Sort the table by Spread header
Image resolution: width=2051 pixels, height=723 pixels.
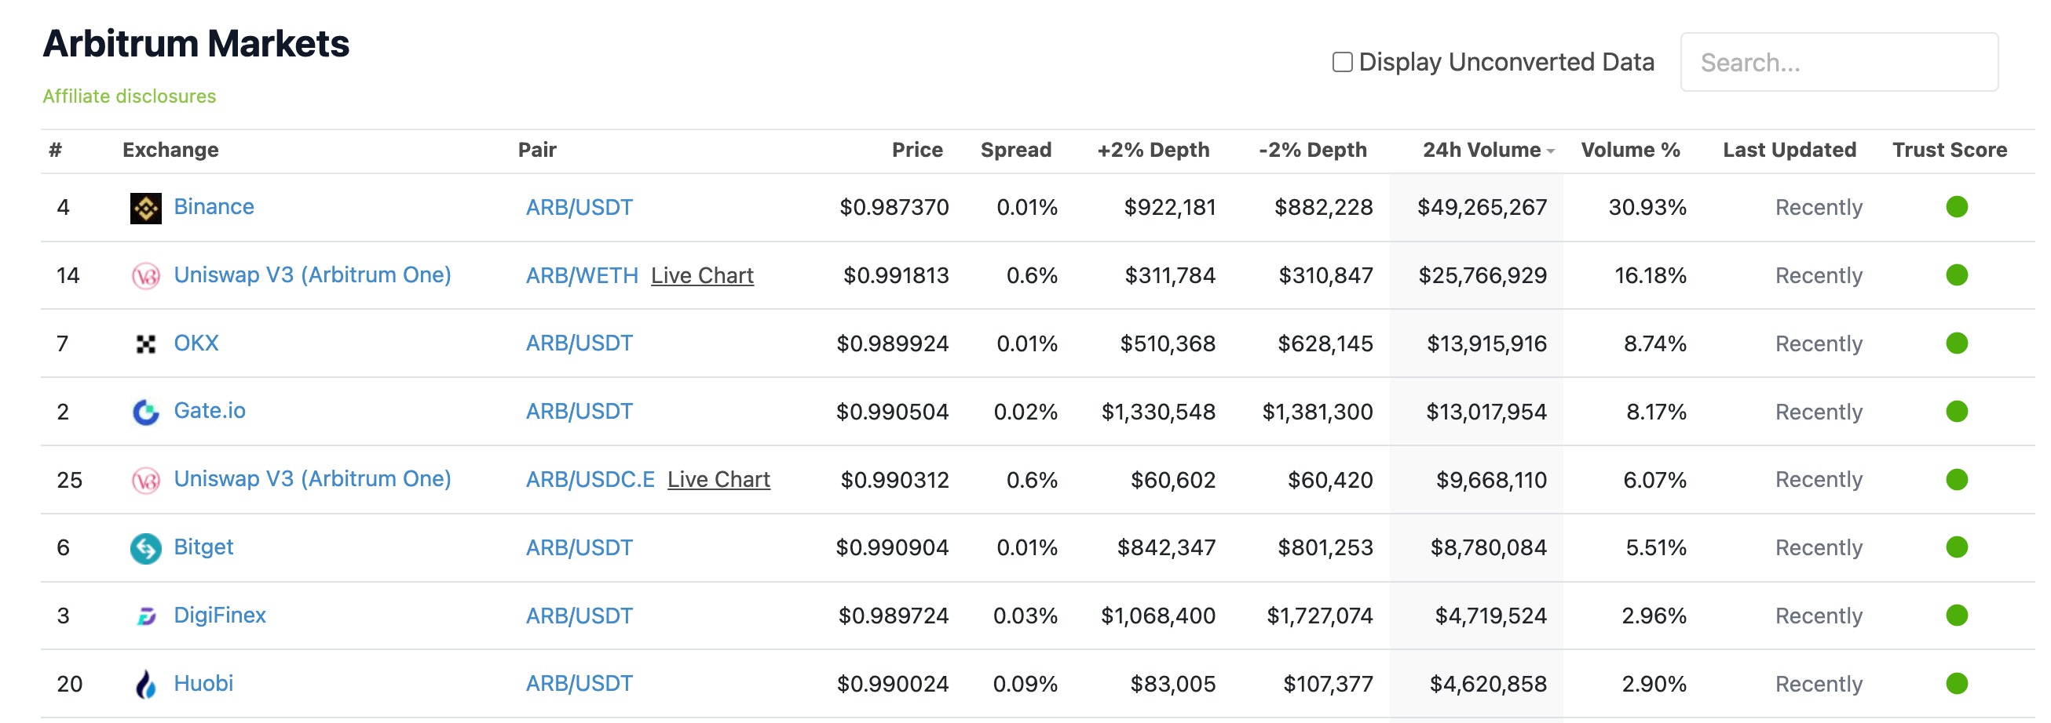[x=1015, y=151]
